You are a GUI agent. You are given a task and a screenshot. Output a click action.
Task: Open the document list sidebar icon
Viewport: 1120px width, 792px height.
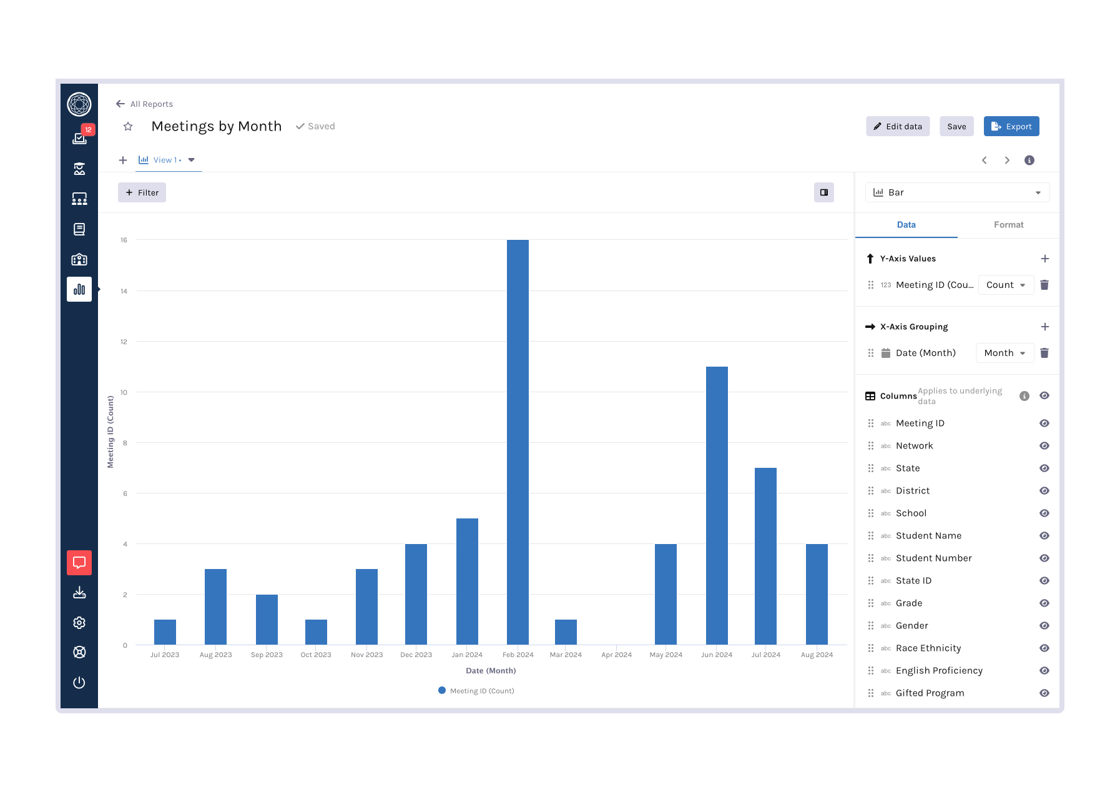79,229
